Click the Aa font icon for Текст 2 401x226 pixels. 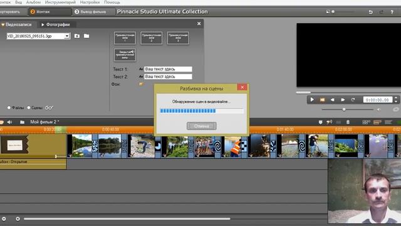tap(141, 77)
